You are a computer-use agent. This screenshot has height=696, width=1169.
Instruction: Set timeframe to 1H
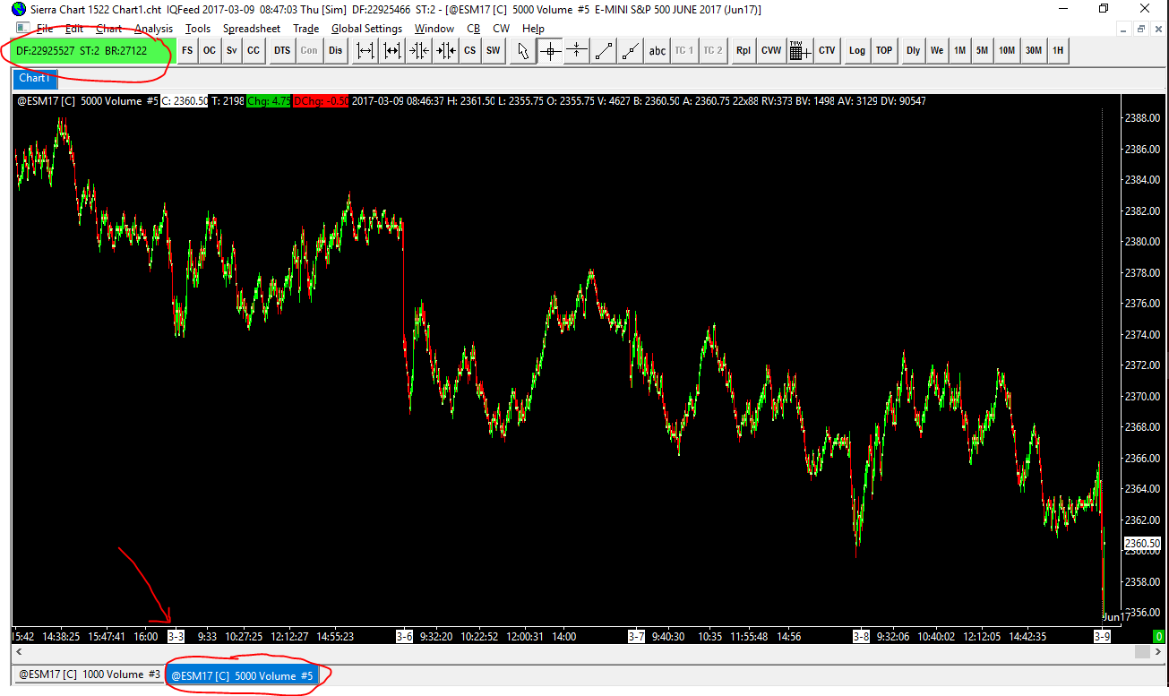[1058, 51]
